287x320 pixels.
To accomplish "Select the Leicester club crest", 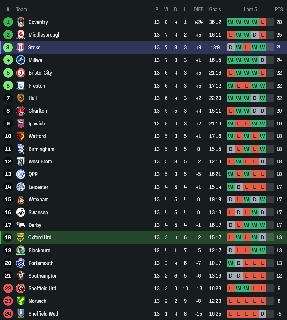I will [21, 187].
